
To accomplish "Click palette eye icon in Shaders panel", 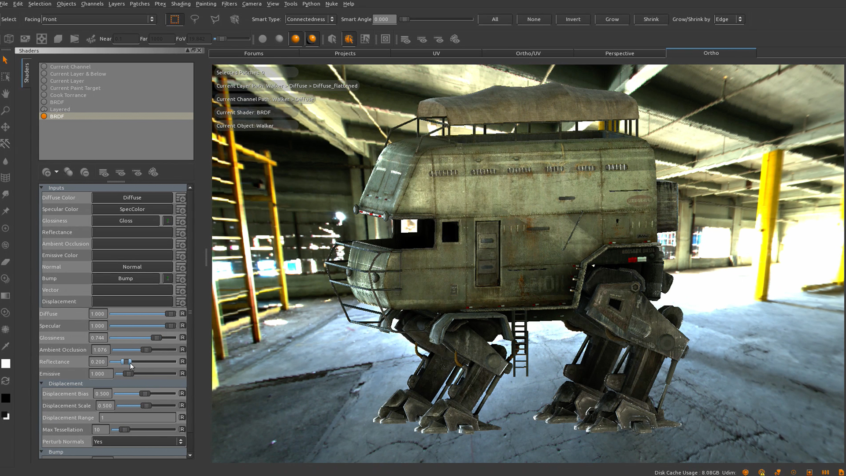I will (153, 172).
